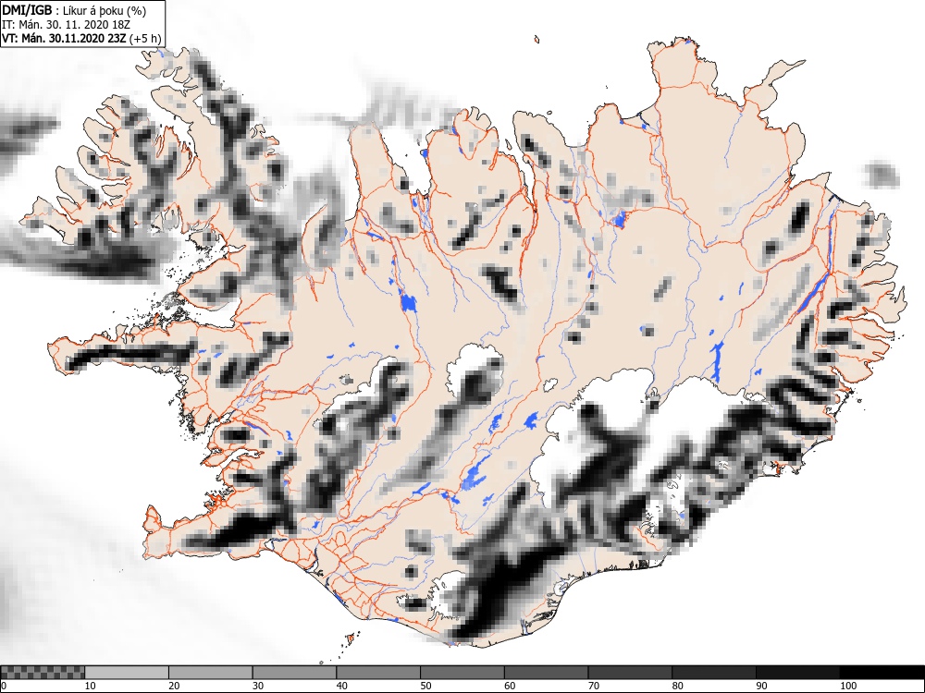Click the 80–90 legend color segment

click(x=713, y=673)
